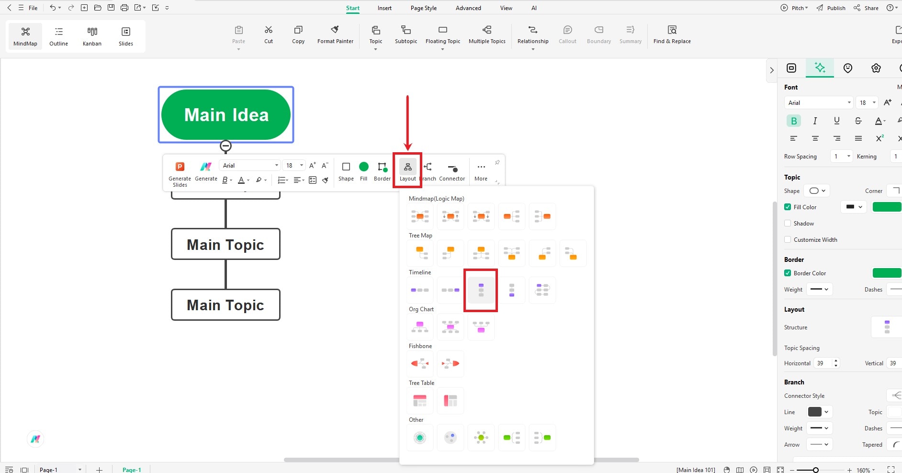Select the Page-1 tab at bottom
This screenshot has height=473, width=902.
[x=132, y=470]
